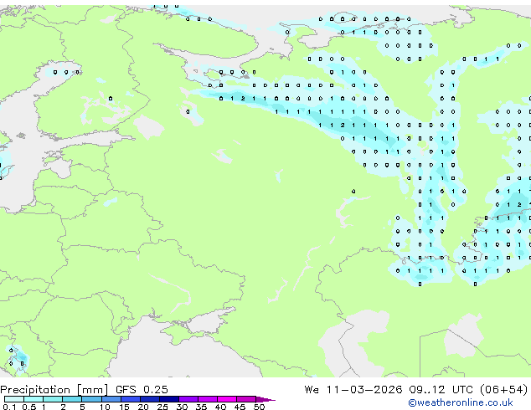
Task: Click the legend swatch between 0.1 and 0.5
Action: coord(14,399)
